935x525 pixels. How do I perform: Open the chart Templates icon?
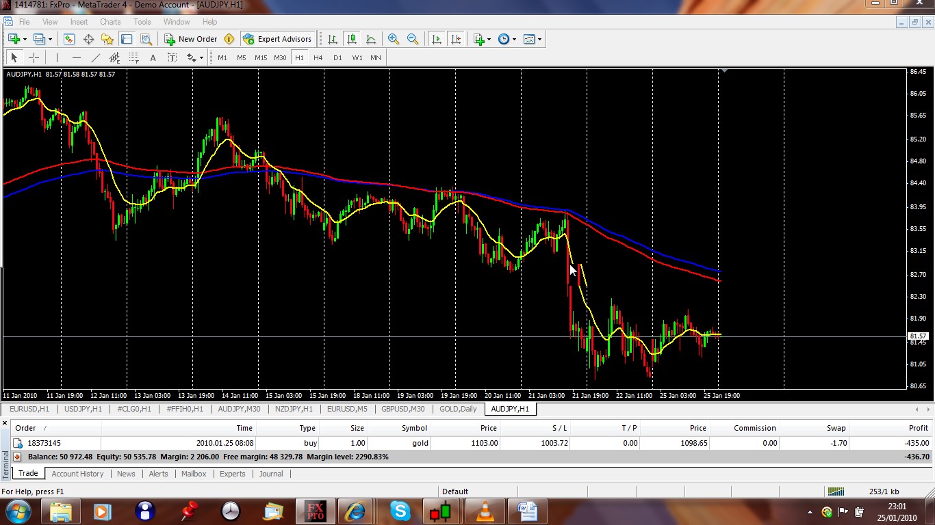(529, 39)
